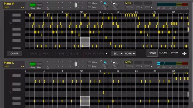
Task: Click the COPY button
Action: [88, 54]
